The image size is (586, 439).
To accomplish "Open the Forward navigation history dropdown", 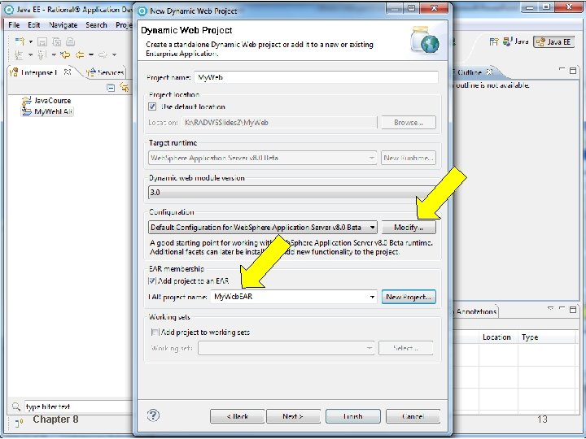I will [x=115, y=55].
